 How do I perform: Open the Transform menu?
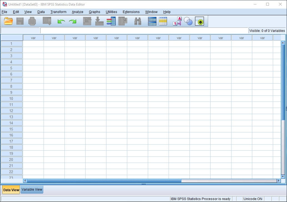click(58, 12)
